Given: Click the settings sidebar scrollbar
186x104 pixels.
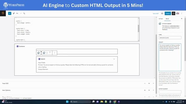Looking at the screenshot, I should pyautogui.click(x=185, y=40).
